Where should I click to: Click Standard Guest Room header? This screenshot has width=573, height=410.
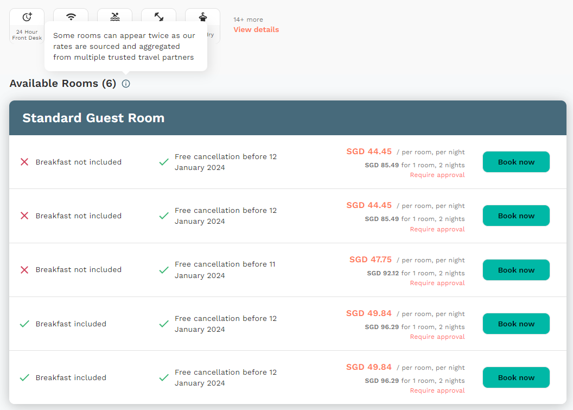tap(93, 118)
